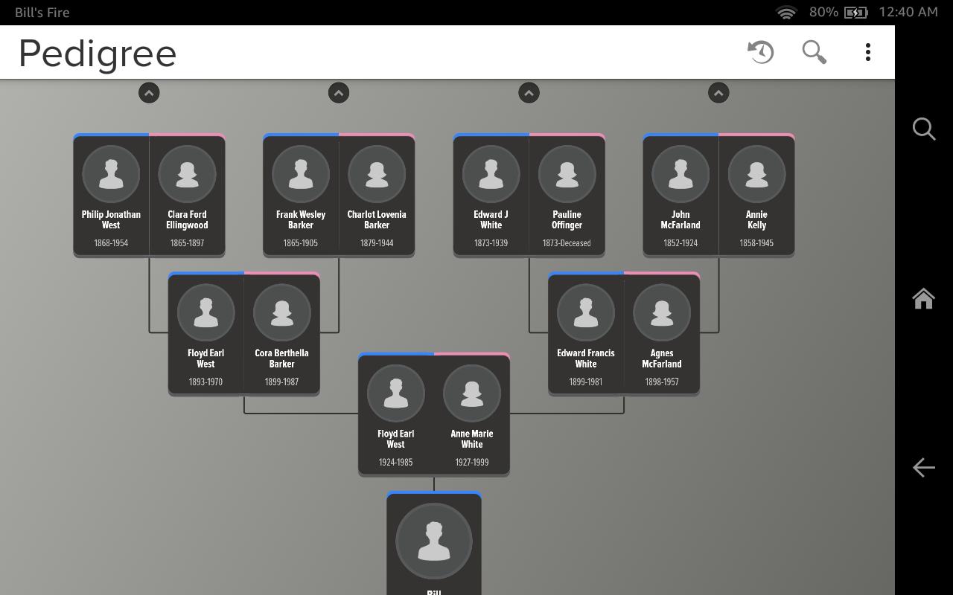Open the history/recently viewed icon

point(759,52)
